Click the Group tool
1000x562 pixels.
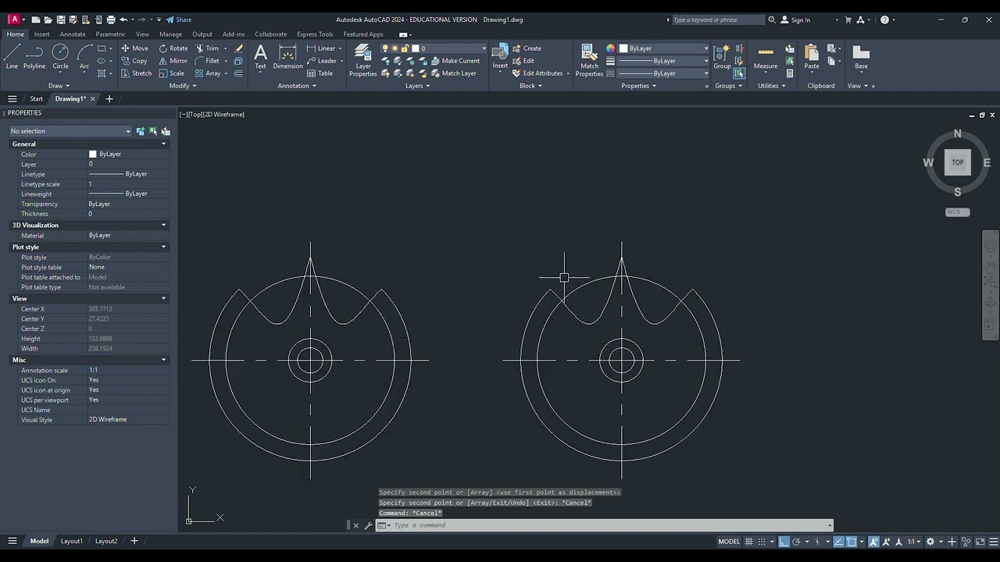coord(722,57)
